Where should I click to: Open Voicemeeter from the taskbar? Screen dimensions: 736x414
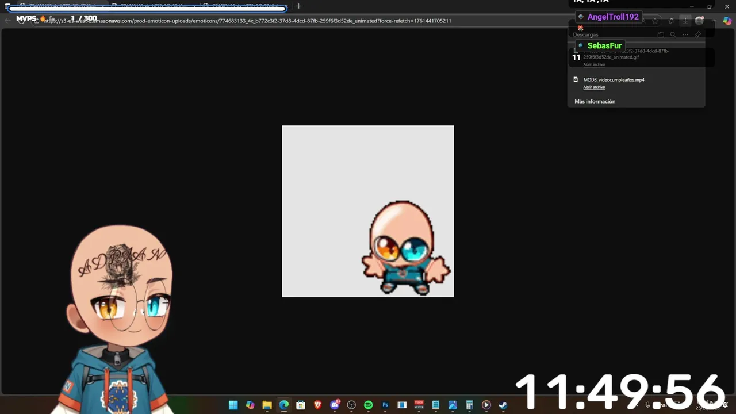(x=419, y=405)
